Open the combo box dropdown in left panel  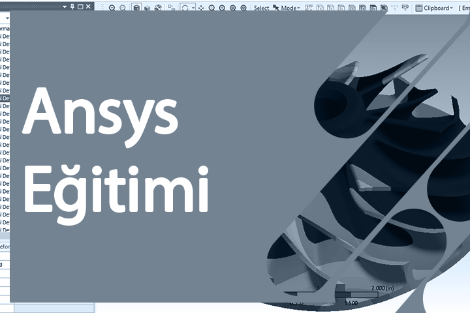click(x=7, y=18)
